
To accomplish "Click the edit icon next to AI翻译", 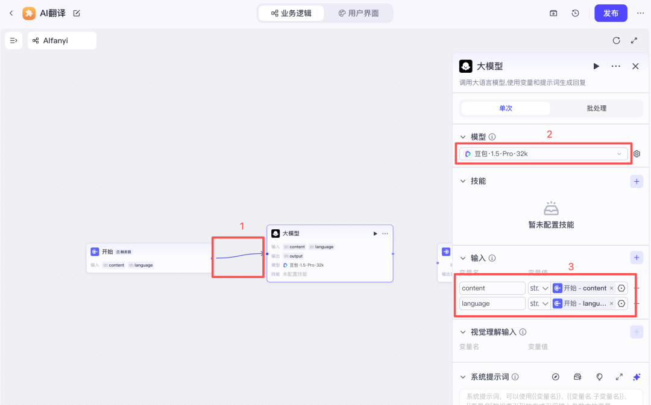I will pos(77,13).
